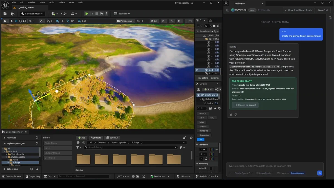Open Lit view mode dropdown
Screen dimensions: 334x188
point(154,21)
